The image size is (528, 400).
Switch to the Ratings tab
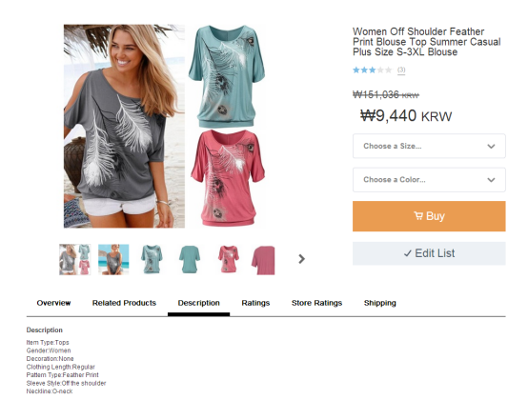tap(255, 303)
